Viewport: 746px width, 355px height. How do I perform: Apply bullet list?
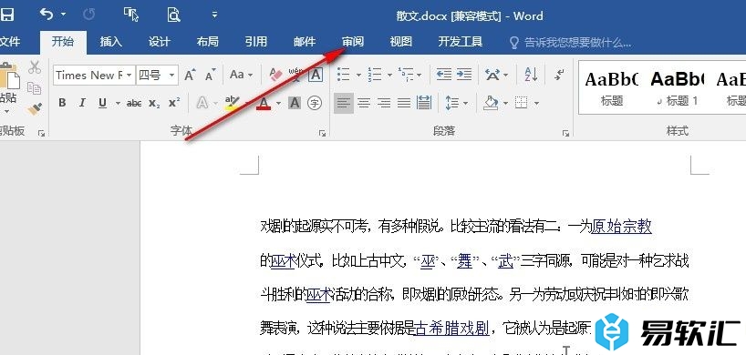tap(344, 75)
